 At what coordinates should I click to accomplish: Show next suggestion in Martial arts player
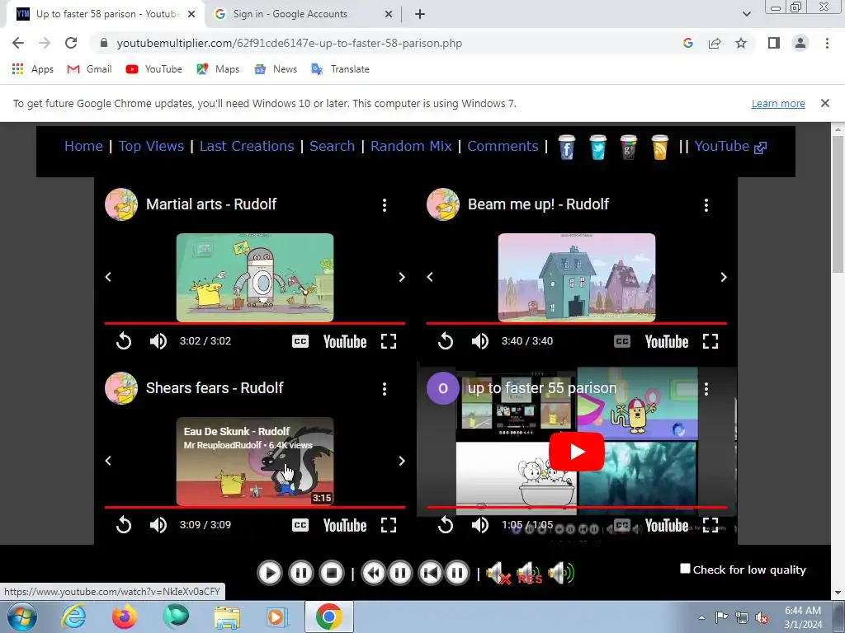pyautogui.click(x=402, y=277)
